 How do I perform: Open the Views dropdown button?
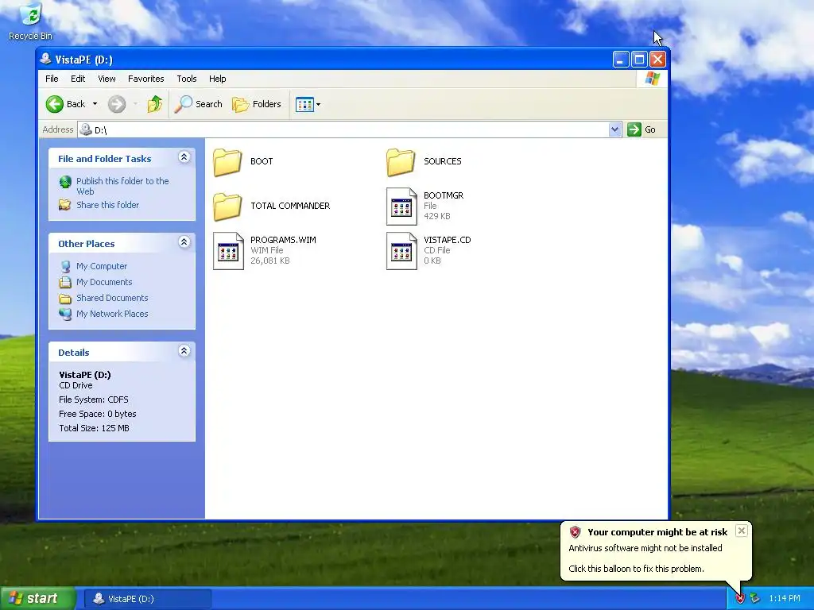(308, 104)
